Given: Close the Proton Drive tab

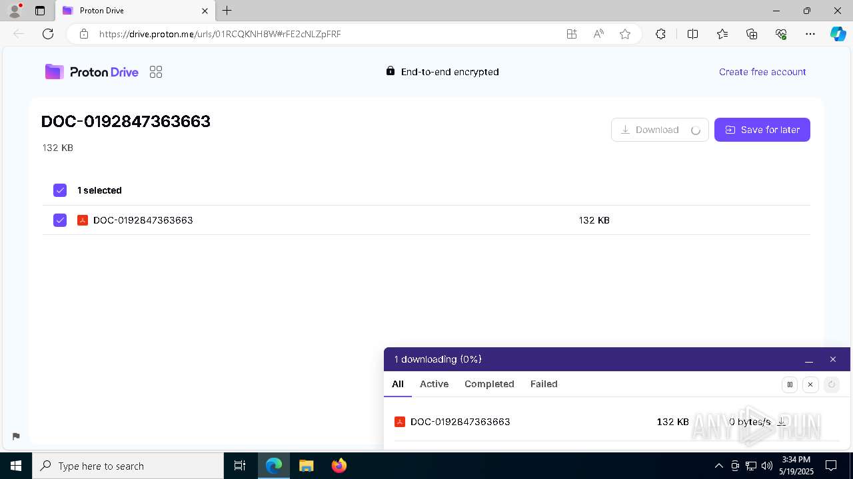Looking at the screenshot, I should pos(205,11).
